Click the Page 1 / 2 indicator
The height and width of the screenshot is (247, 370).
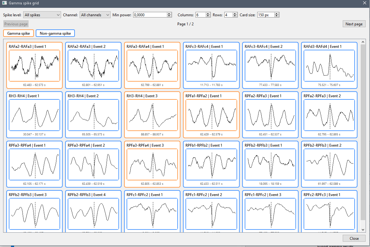185,24
